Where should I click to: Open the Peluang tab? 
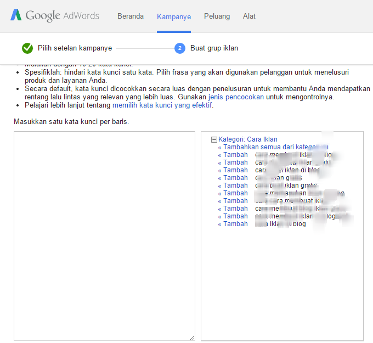click(x=217, y=16)
